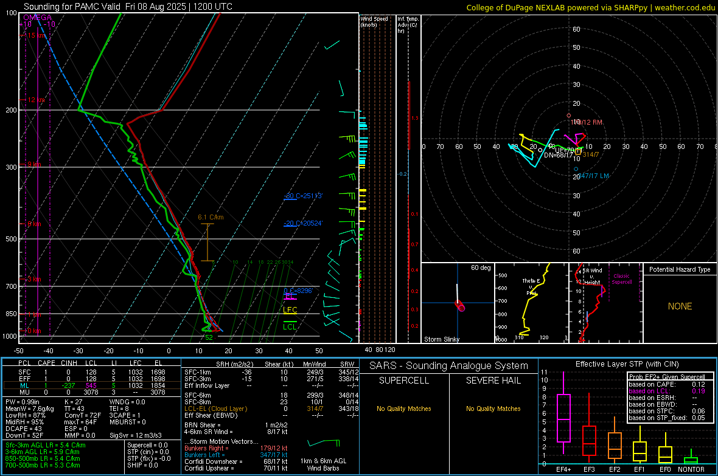Click the 'LowRH = 87%' value
This screenshot has width=718, height=476.
[26, 416]
